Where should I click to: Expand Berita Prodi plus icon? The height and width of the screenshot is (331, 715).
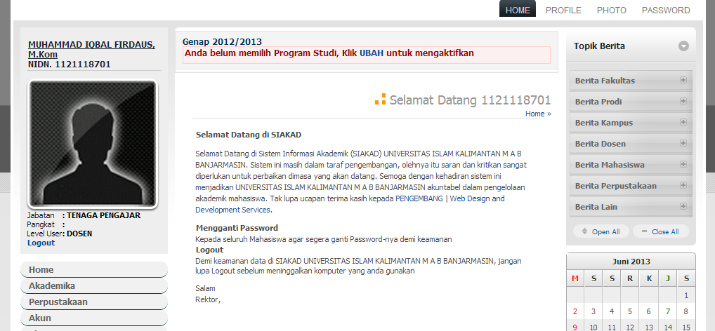point(683,102)
